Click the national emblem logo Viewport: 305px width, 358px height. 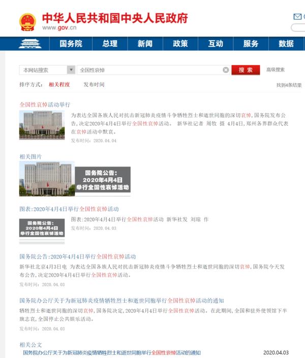click(x=27, y=22)
